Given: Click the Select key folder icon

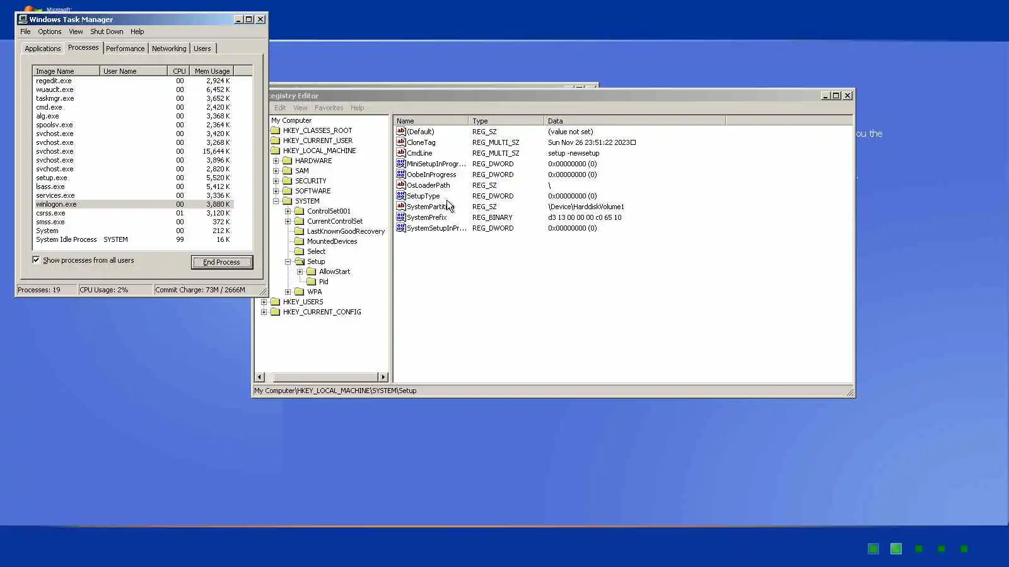Looking at the screenshot, I should point(300,251).
